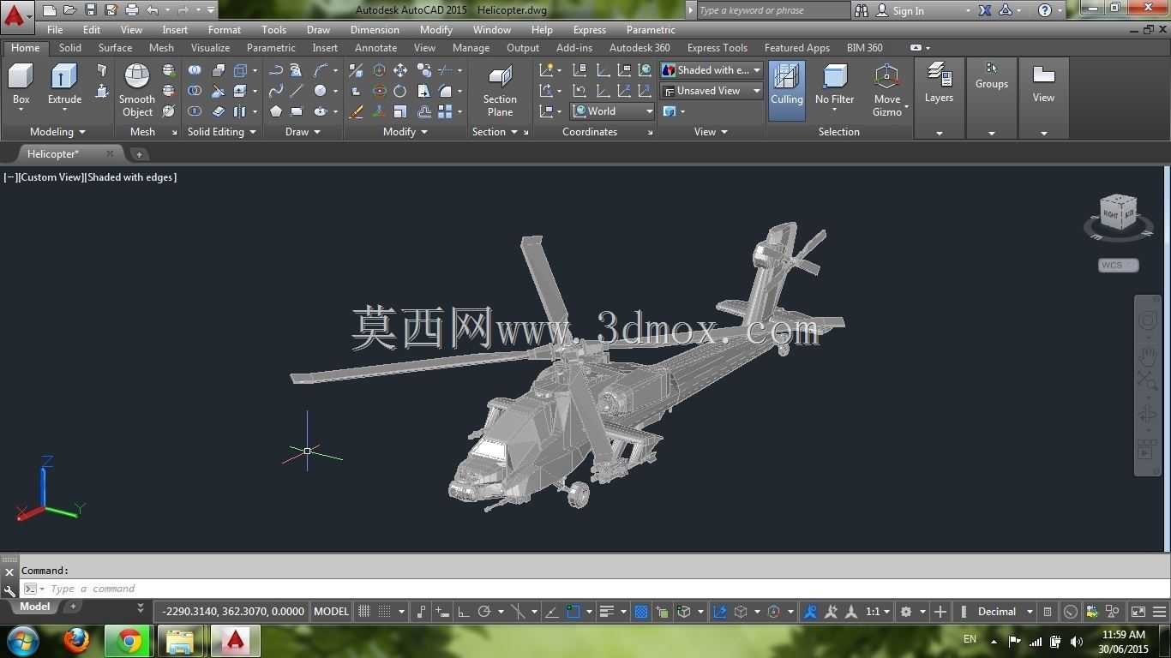Click the ViewCube in the viewport
Screen dimensions: 1171x658
(1119, 214)
